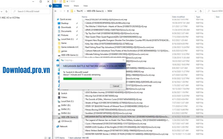The height and width of the screenshot is (139, 223).
Task: Sort files by Name column
Action: [84, 17]
